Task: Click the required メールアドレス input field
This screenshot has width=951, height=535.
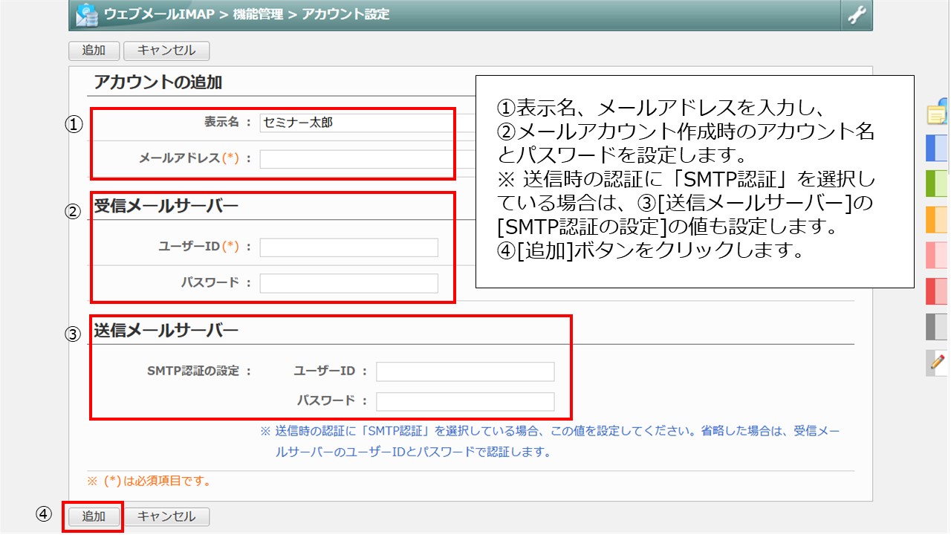Action: (349, 158)
